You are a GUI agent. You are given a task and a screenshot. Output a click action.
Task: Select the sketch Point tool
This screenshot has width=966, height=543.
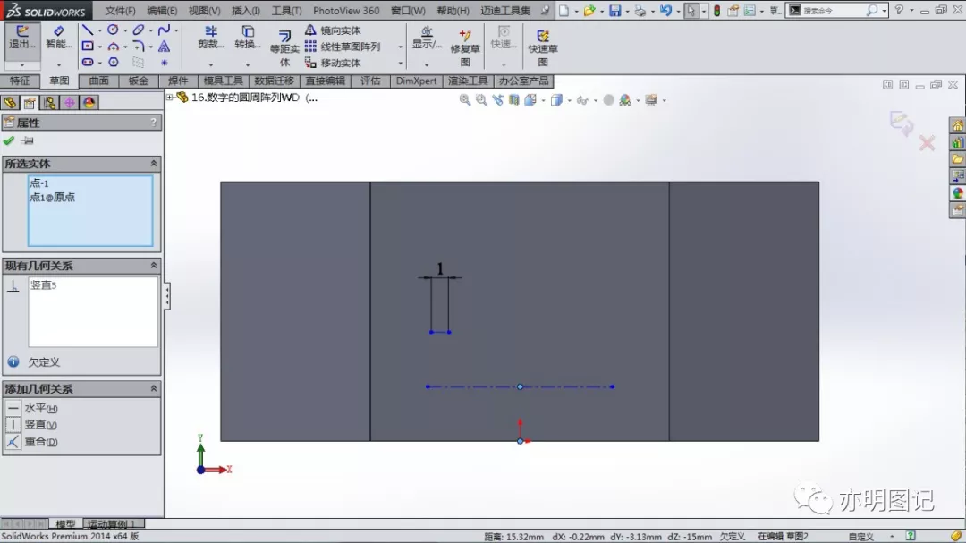pos(164,63)
